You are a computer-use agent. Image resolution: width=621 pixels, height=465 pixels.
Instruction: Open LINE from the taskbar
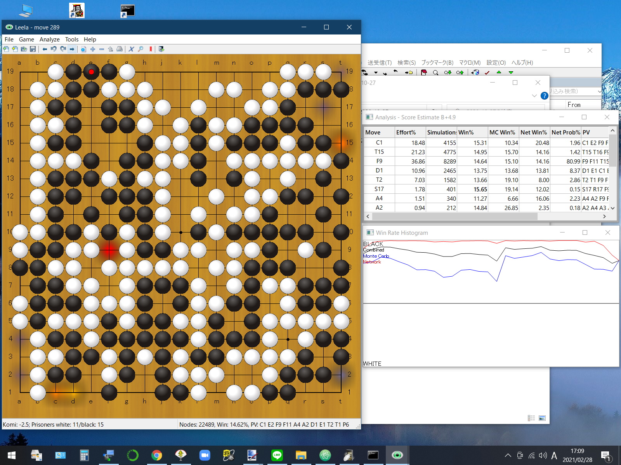pyautogui.click(x=277, y=455)
